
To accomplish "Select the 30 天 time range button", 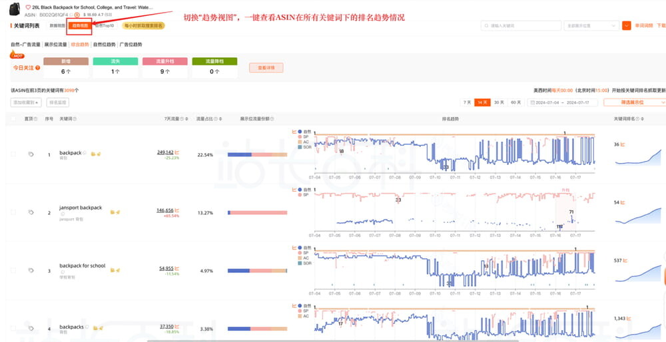I will pos(499,102).
